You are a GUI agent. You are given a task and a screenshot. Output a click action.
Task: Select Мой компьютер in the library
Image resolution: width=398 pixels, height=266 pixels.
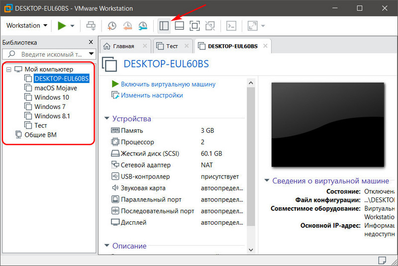click(49, 69)
